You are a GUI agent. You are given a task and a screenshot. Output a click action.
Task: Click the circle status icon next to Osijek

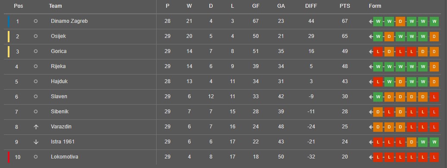pyautogui.click(x=36, y=36)
